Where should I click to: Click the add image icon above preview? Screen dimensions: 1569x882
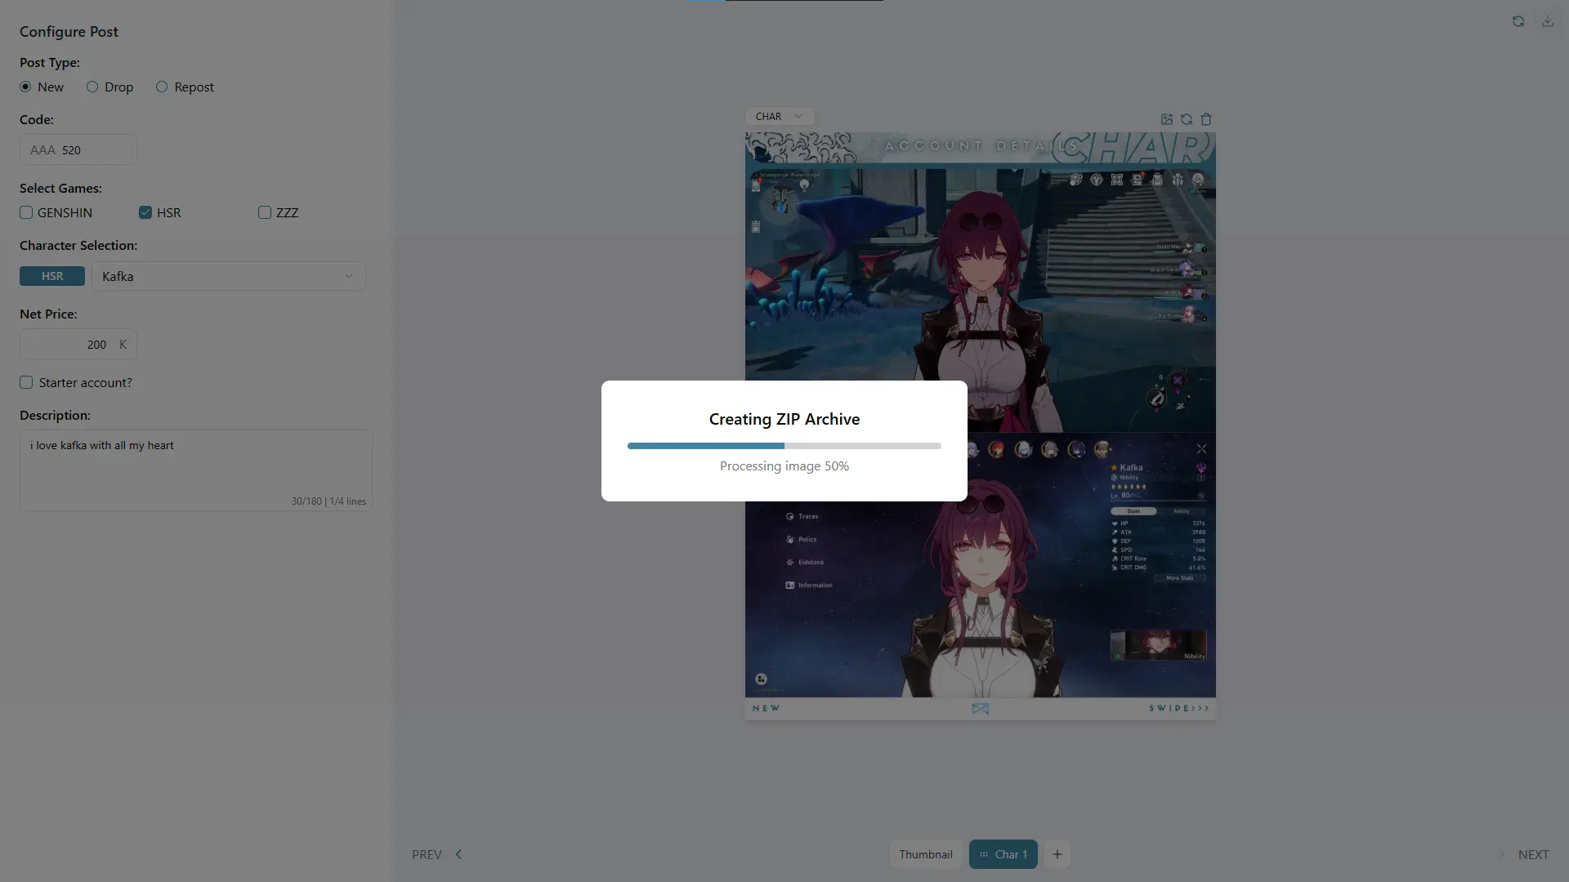coord(1167,119)
